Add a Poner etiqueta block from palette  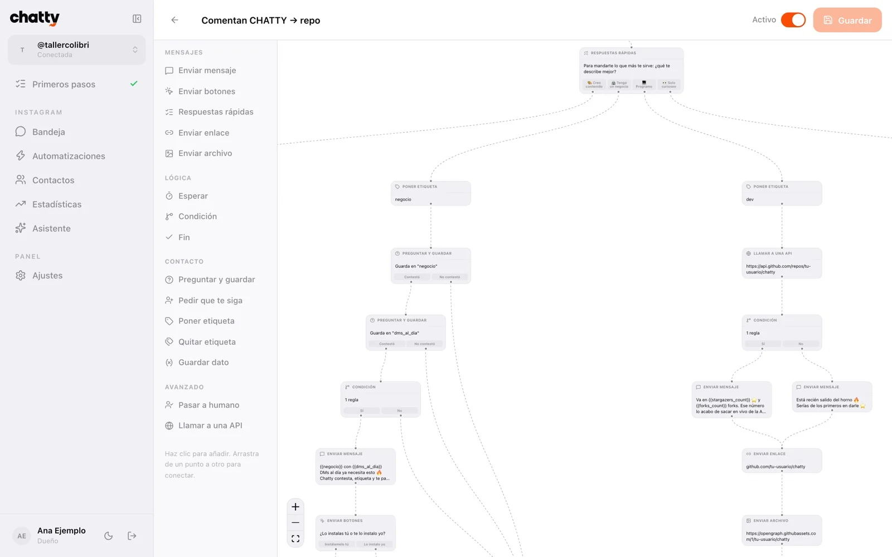(x=215, y=321)
